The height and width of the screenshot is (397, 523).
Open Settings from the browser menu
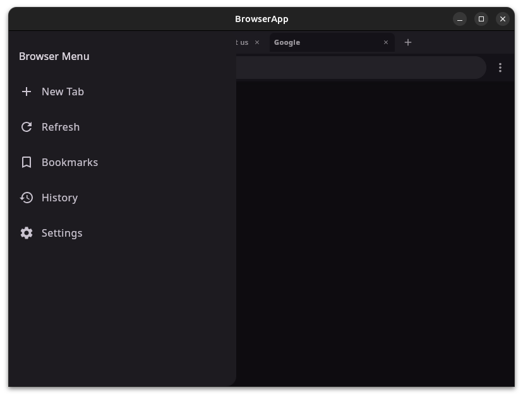click(62, 233)
